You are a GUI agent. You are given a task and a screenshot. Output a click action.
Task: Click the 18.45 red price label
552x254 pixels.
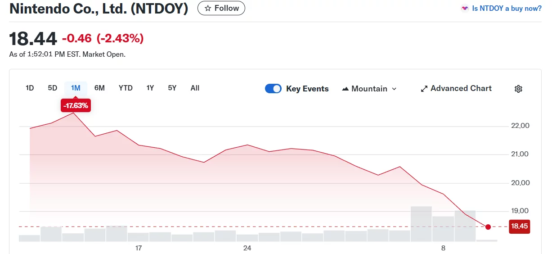pyautogui.click(x=519, y=227)
